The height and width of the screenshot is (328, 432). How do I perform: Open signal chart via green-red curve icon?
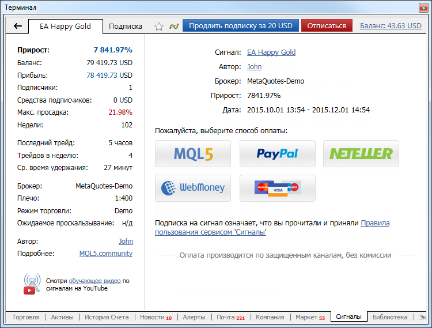(x=174, y=27)
